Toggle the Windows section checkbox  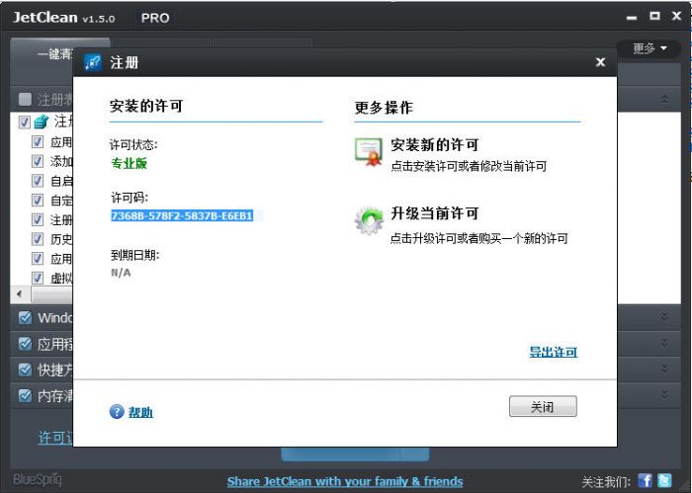[x=25, y=317]
